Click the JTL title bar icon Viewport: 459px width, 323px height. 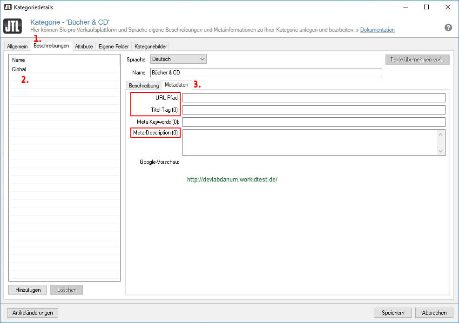pyautogui.click(x=7, y=7)
